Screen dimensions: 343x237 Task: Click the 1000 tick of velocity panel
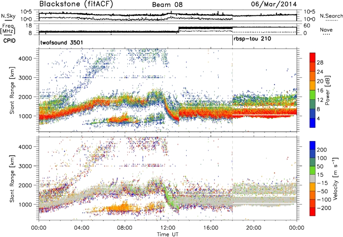[x=25, y=204]
